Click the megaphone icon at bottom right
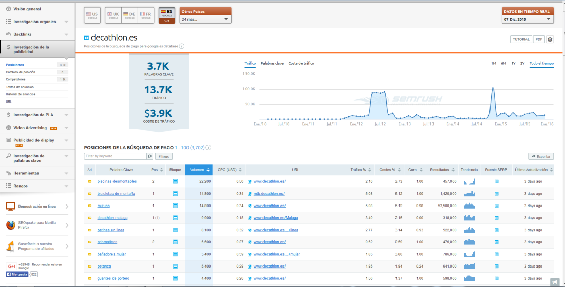 [554, 281]
